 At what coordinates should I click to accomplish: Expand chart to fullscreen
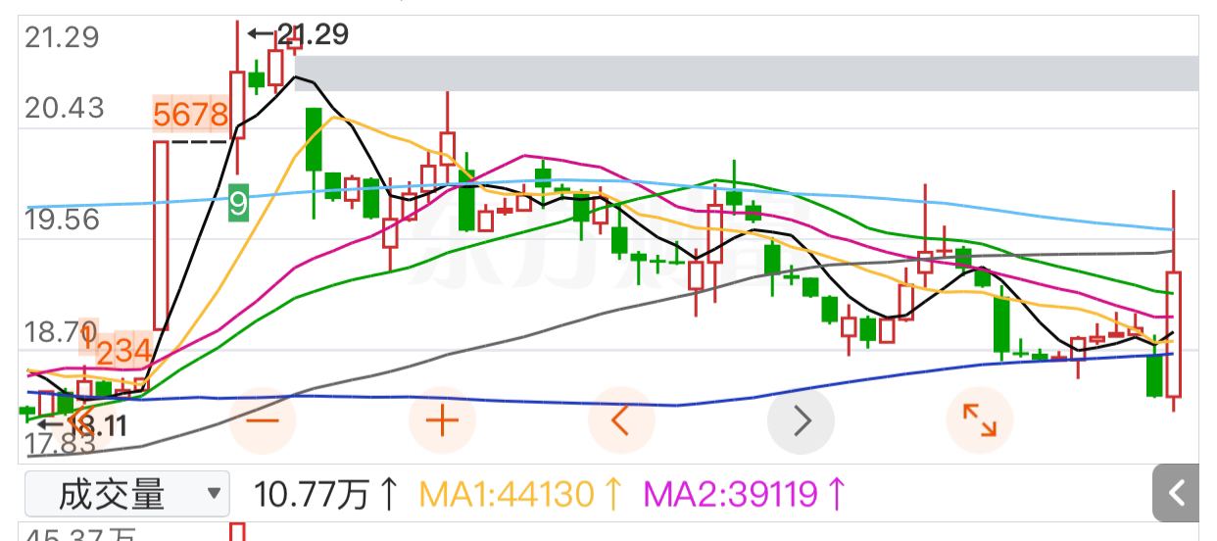[980, 421]
